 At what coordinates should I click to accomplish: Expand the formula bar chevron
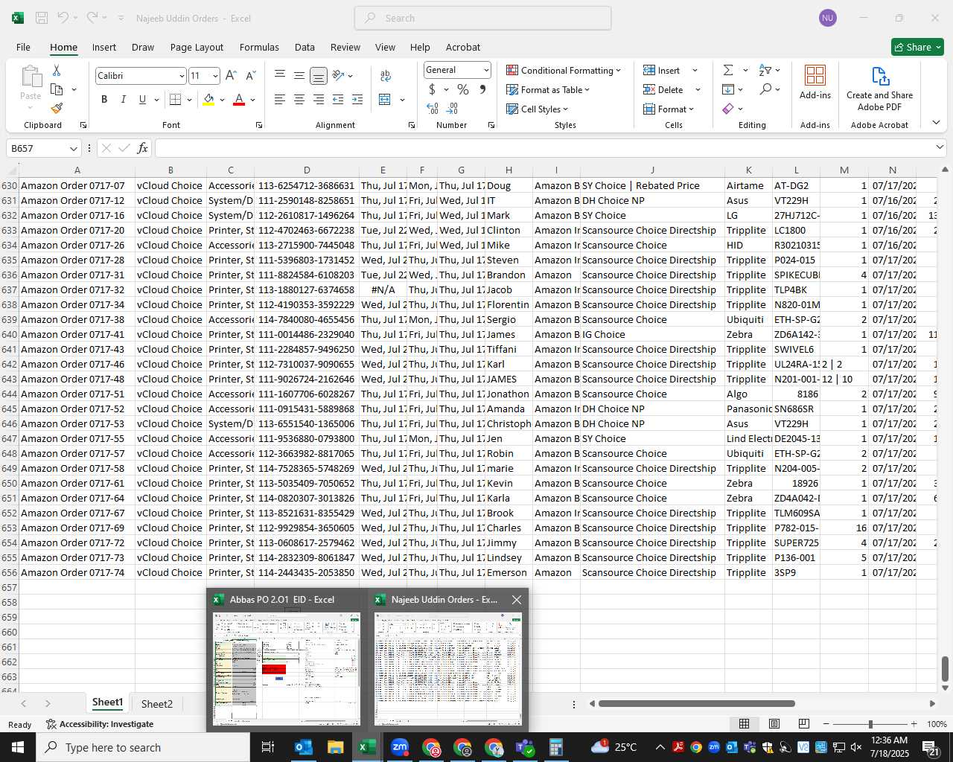click(940, 147)
